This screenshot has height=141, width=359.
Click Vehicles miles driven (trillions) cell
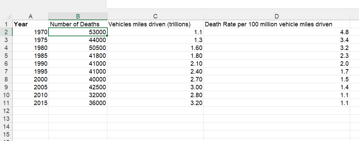point(155,24)
